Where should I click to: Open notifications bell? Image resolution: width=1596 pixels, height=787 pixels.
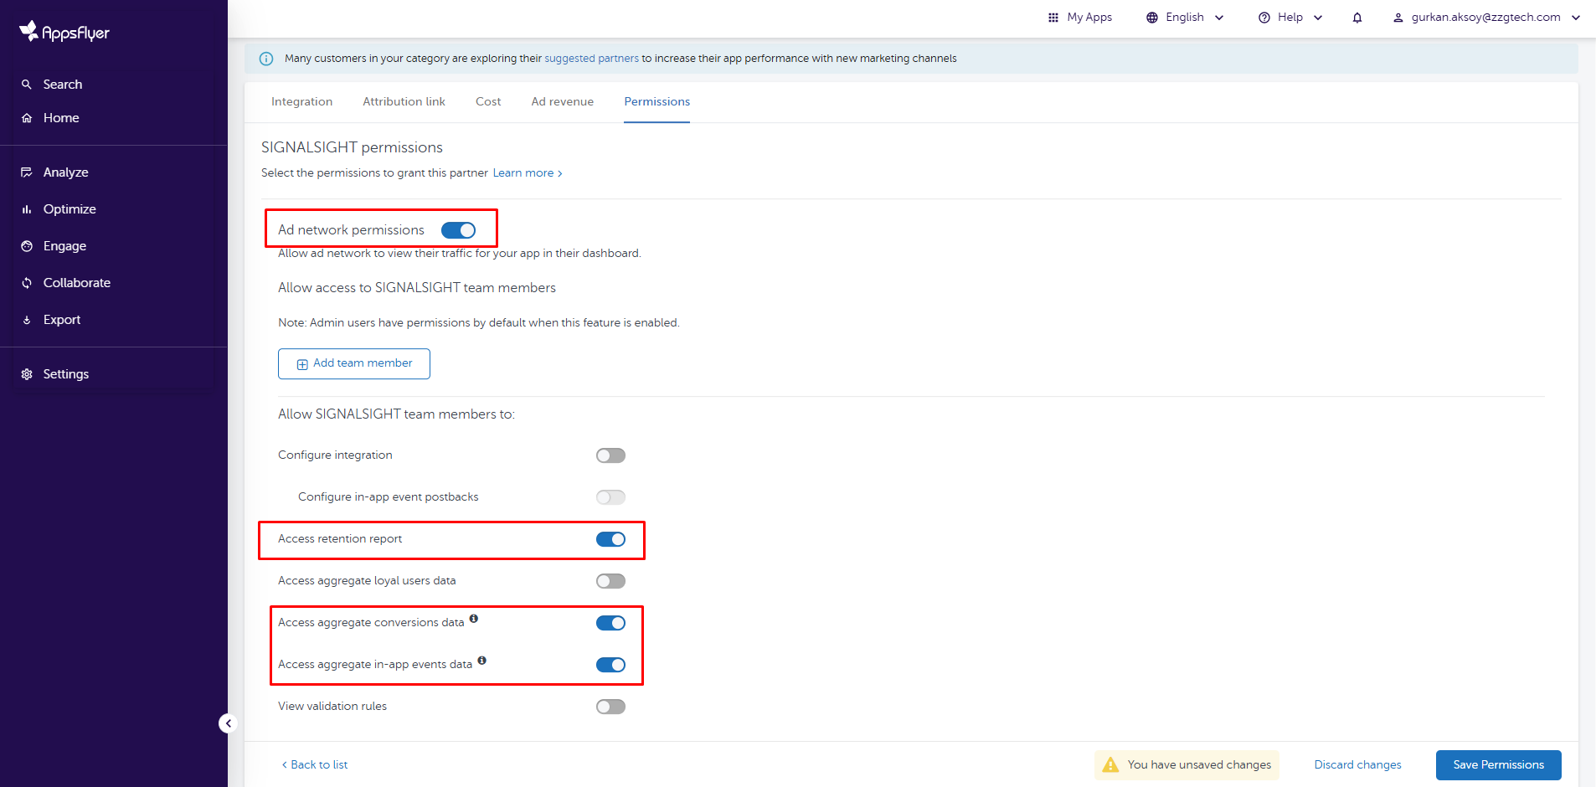pos(1357,18)
